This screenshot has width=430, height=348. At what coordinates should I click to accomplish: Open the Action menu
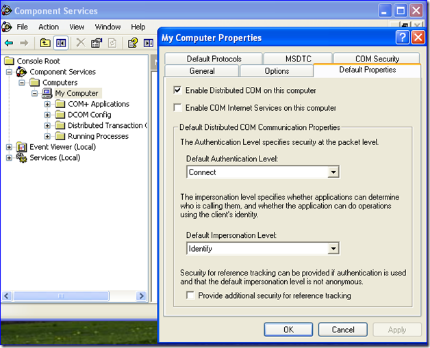coord(49,27)
